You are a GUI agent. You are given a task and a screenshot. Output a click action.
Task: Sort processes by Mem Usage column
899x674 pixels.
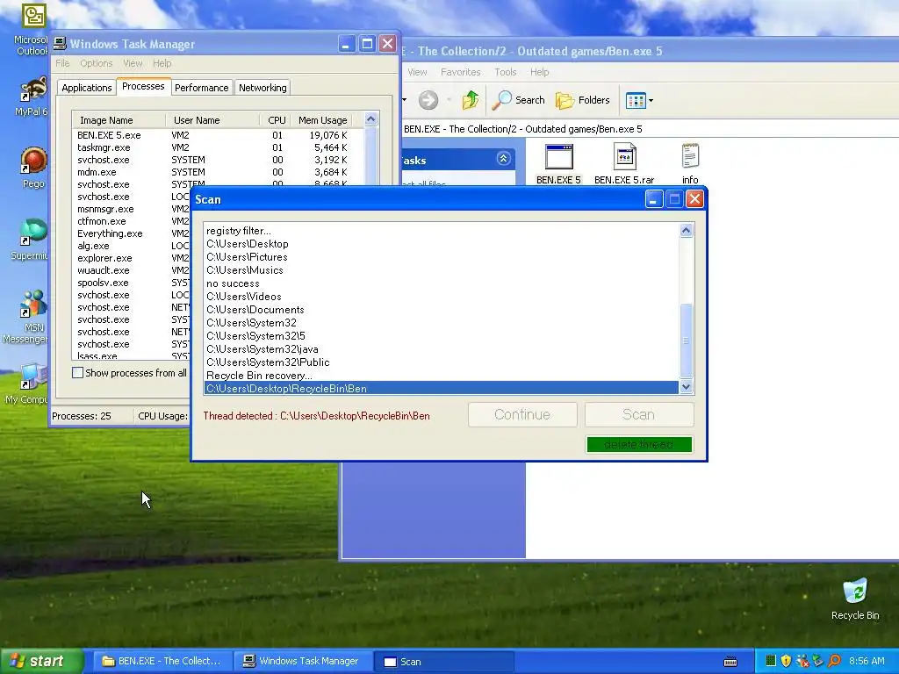[x=320, y=120]
